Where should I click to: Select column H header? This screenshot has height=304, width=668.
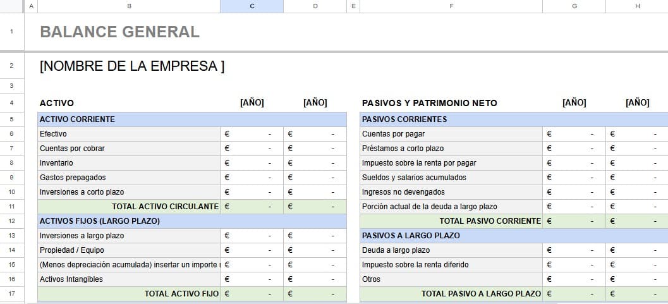(x=637, y=6)
